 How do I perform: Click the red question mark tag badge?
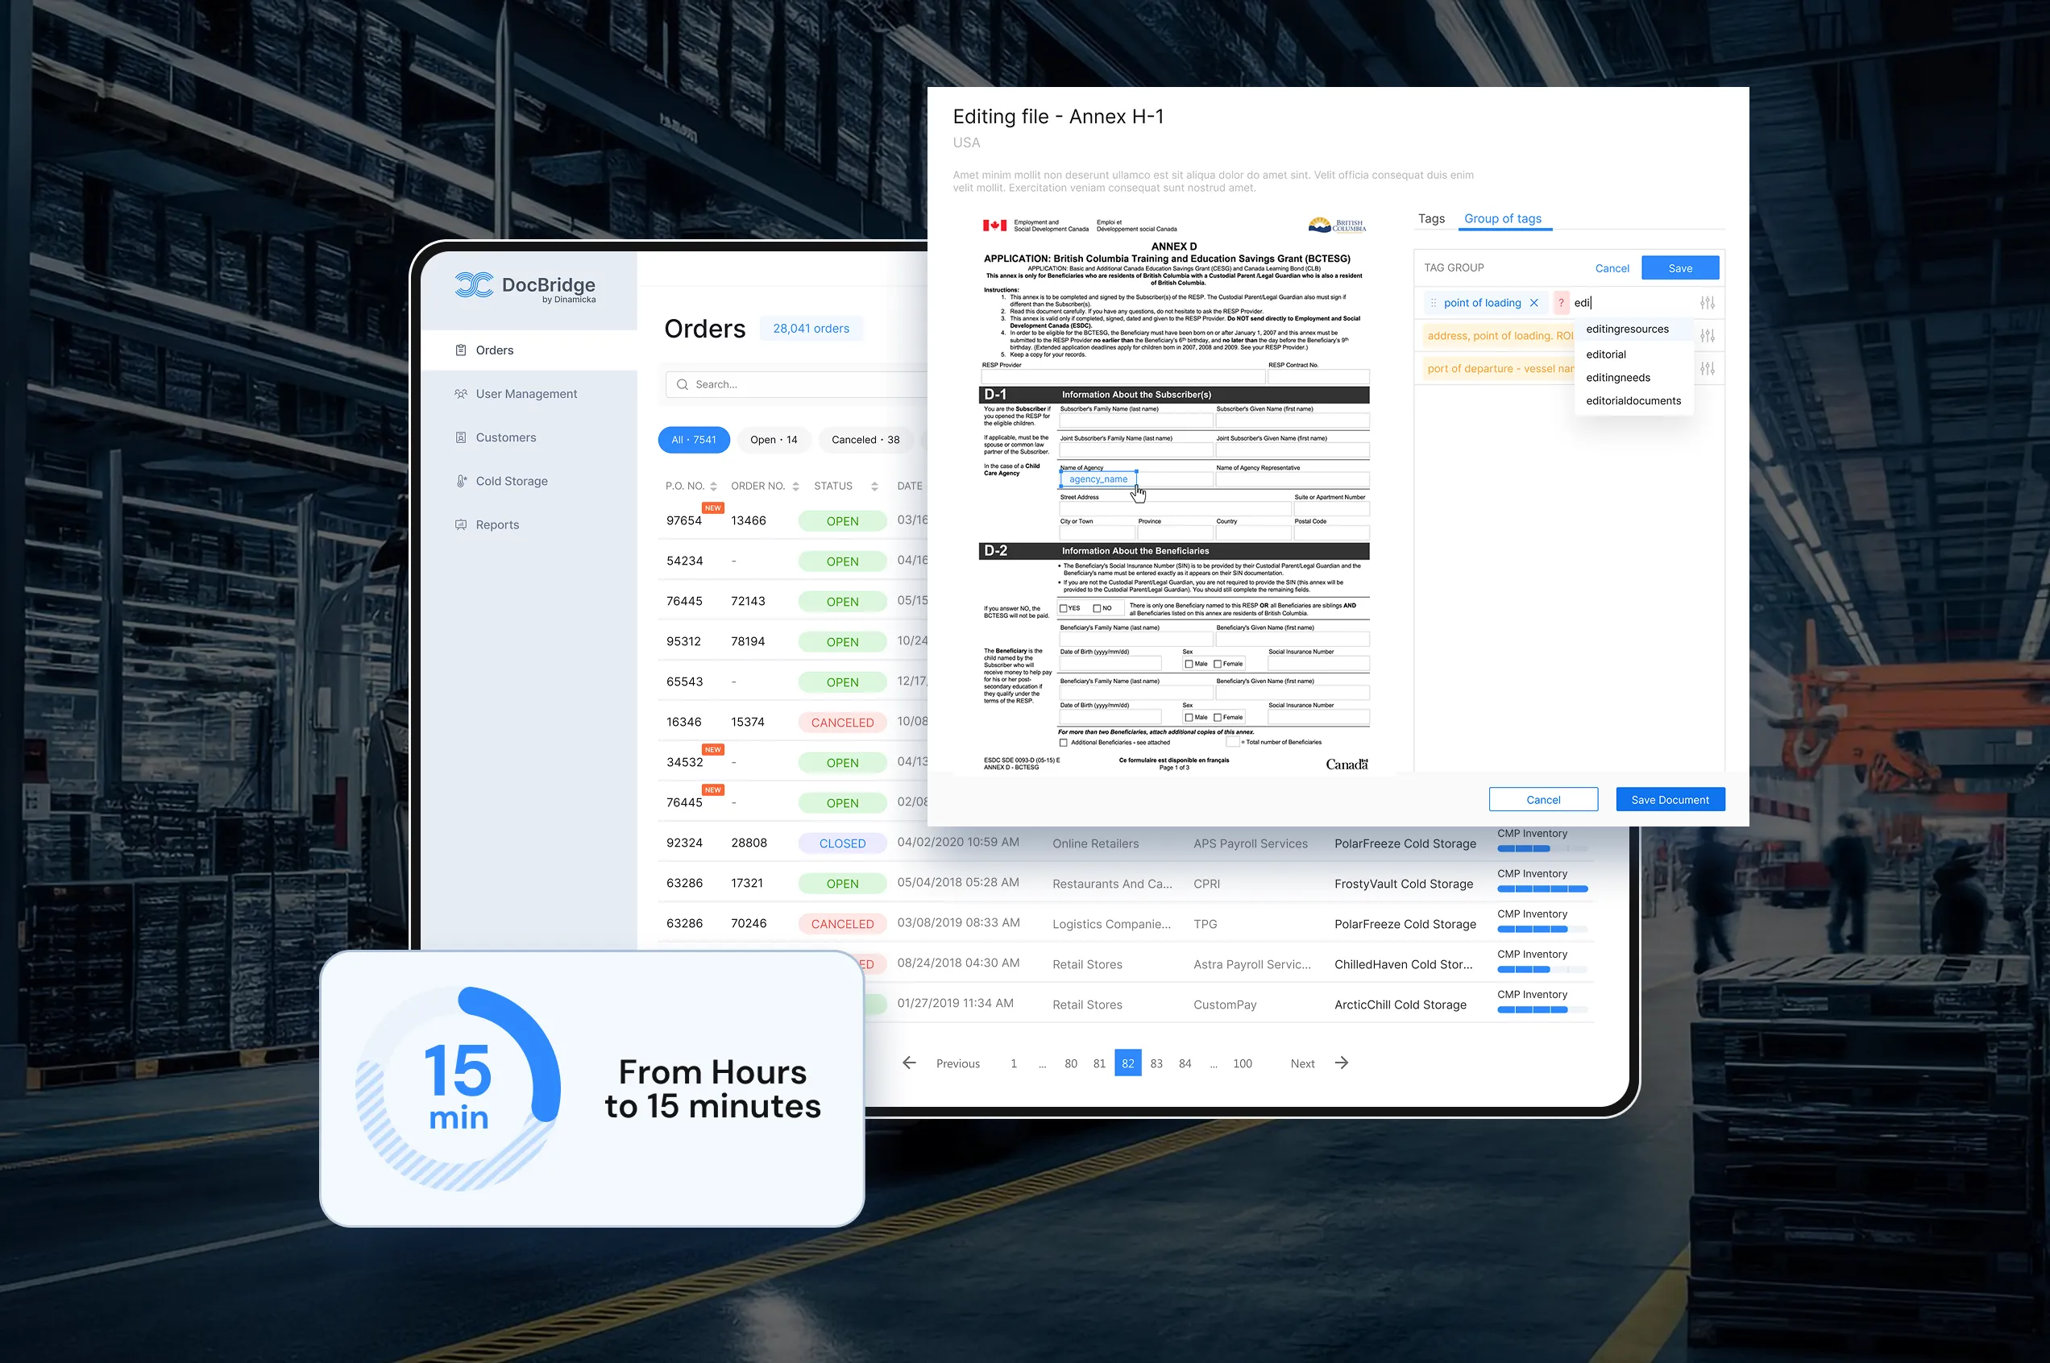(1561, 303)
